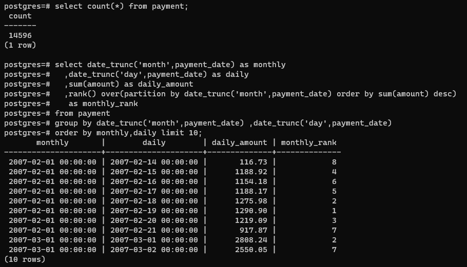Click the daily_amount column header
467x267 pixels.
pos(239,142)
